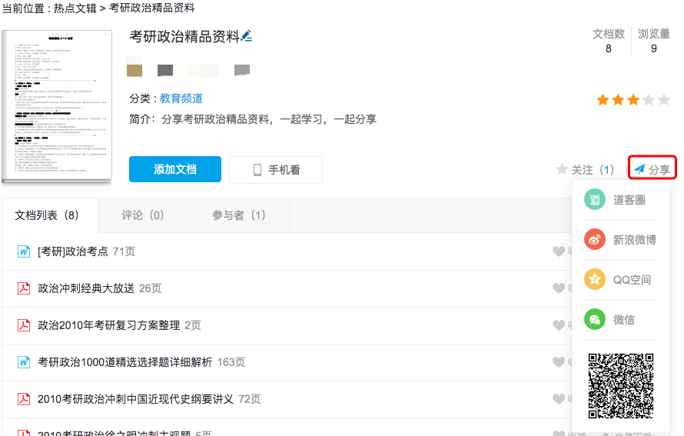Rate with the fifth star
The height and width of the screenshot is (436, 684).
(663, 100)
